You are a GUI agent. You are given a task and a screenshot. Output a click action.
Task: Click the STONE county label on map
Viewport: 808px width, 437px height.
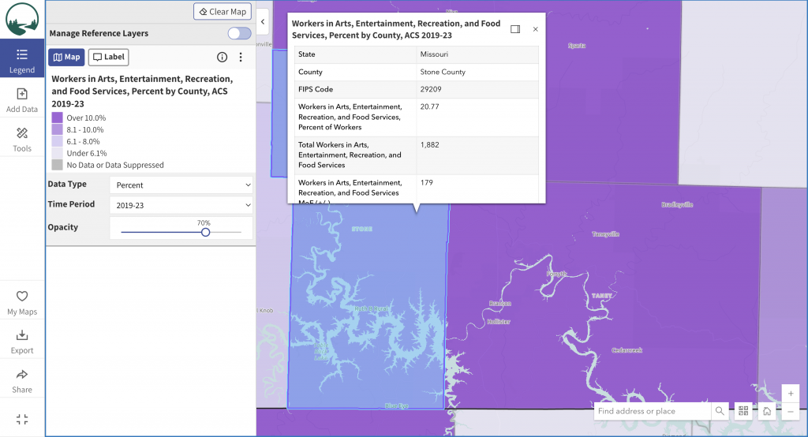click(x=361, y=229)
